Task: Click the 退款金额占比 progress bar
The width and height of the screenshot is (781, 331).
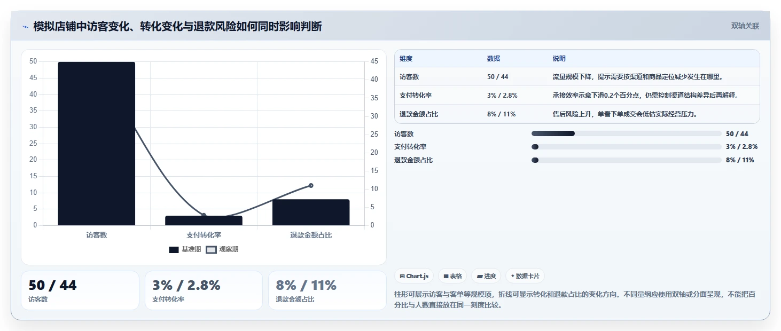Action: [x=626, y=160]
